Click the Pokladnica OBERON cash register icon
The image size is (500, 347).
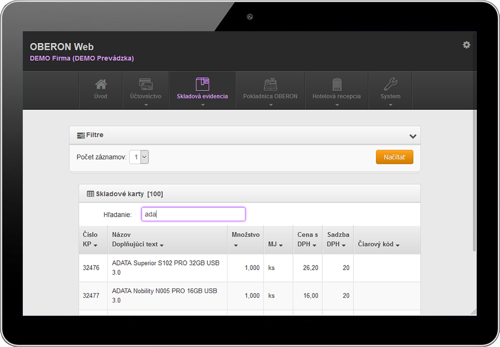click(x=270, y=85)
